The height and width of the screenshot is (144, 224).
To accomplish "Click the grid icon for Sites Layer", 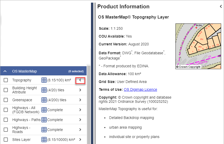I will [44, 140].
